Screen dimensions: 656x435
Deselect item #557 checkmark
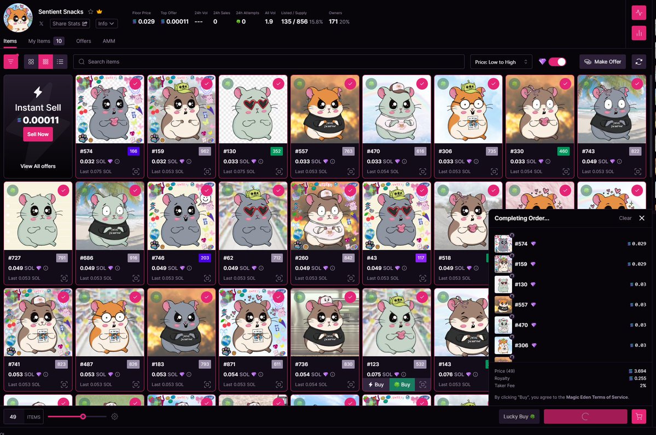point(350,84)
